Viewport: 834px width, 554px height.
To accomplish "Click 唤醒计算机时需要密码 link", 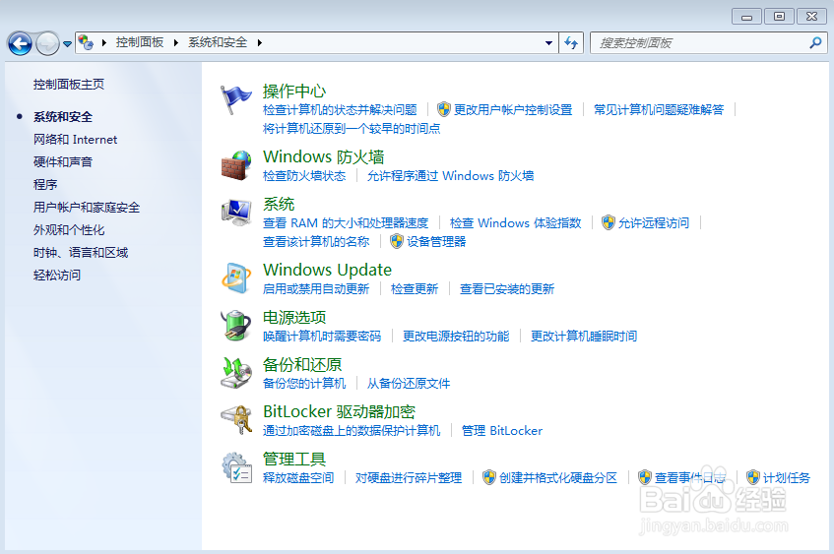I will (322, 336).
